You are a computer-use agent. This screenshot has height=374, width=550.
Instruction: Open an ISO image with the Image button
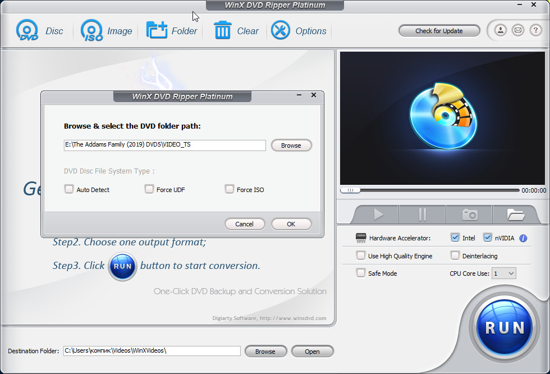coord(106,30)
